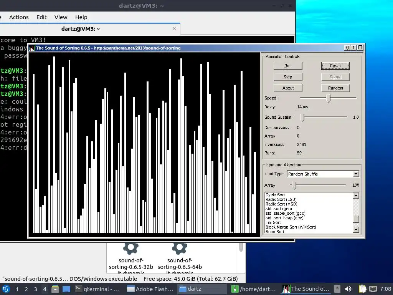Click The Sound o... taskbar entry

306,289
